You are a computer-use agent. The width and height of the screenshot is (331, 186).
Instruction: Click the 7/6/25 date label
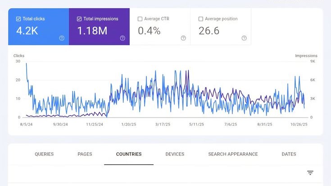pos(231,124)
